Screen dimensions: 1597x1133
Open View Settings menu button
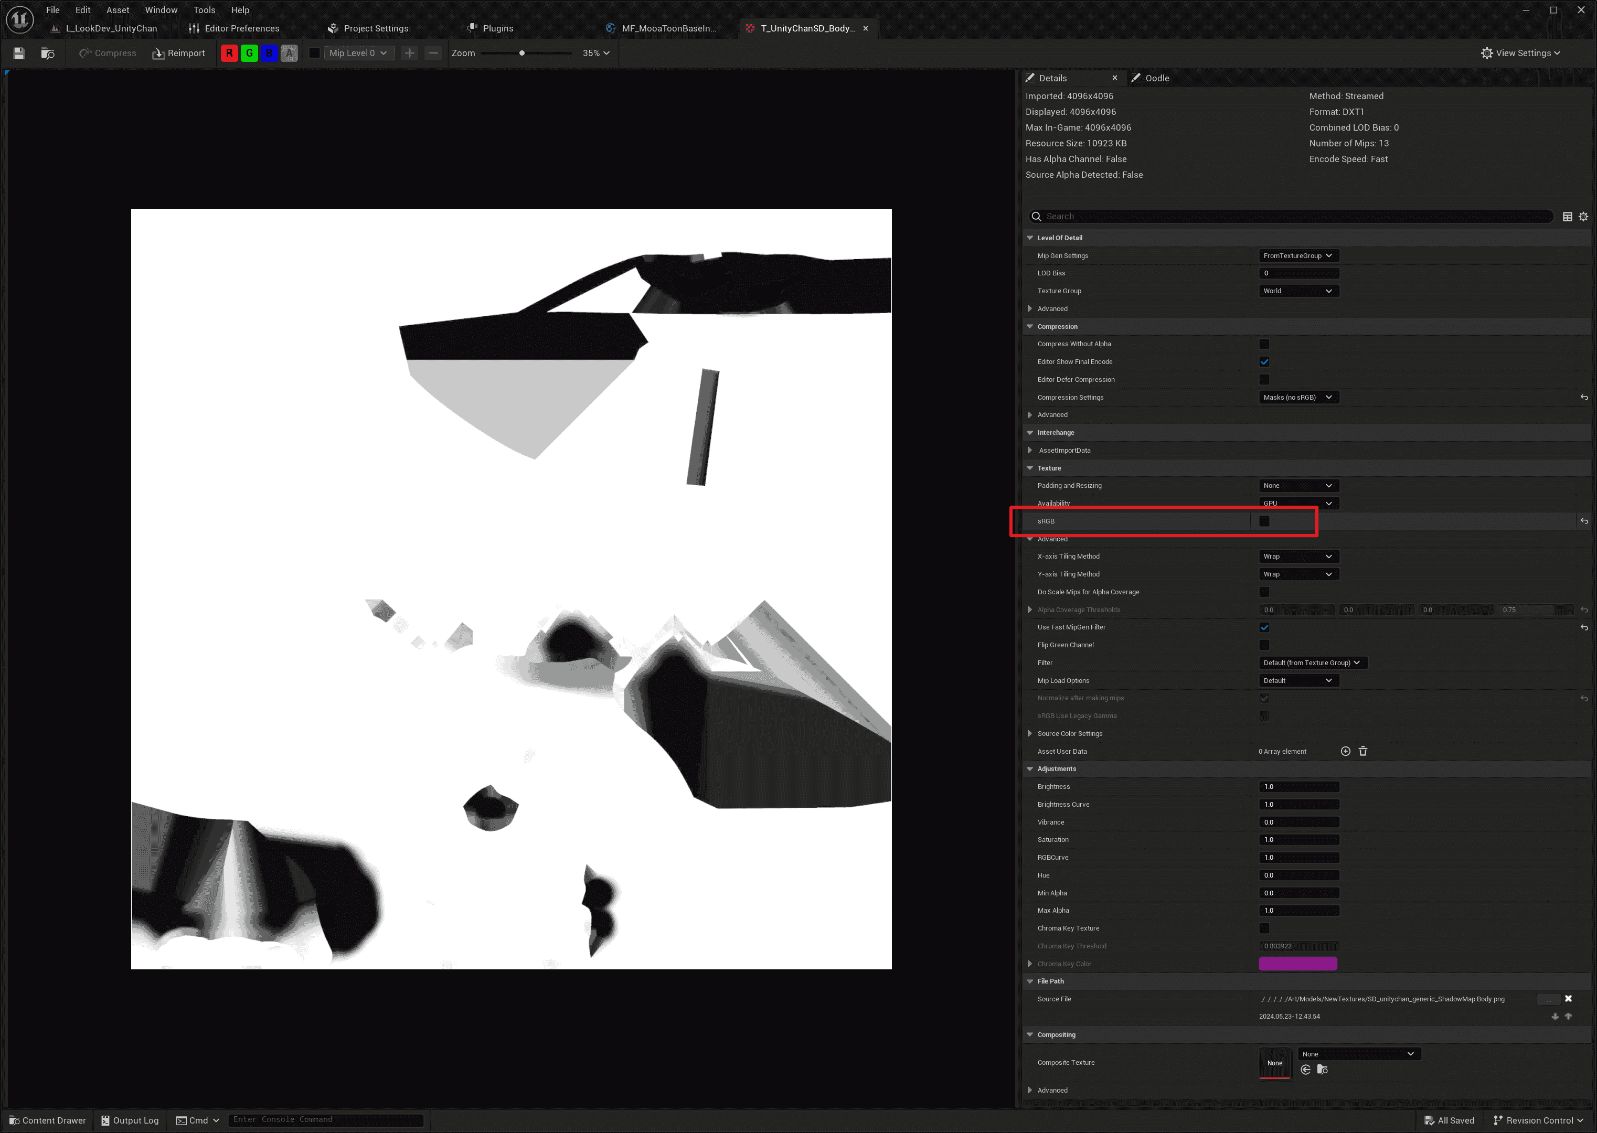[1520, 53]
